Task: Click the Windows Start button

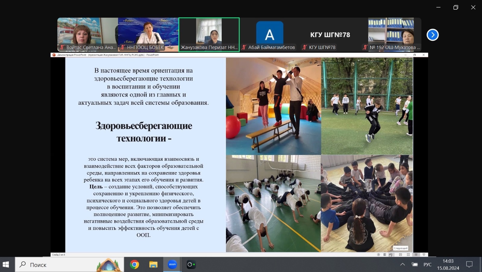Action: [x=6, y=265]
